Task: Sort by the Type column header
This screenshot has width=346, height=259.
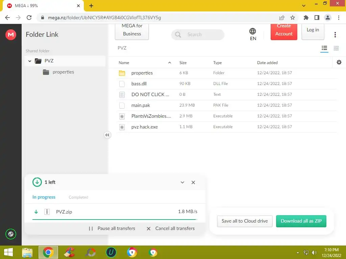Action: (x=217, y=62)
